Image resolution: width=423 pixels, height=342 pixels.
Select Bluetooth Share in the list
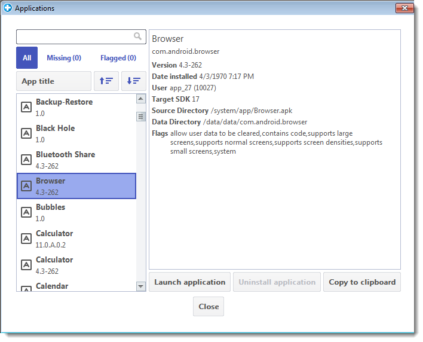(x=76, y=160)
